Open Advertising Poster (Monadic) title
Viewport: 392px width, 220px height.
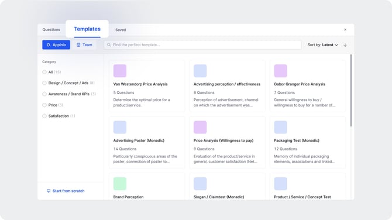pyautogui.click(x=139, y=140)
